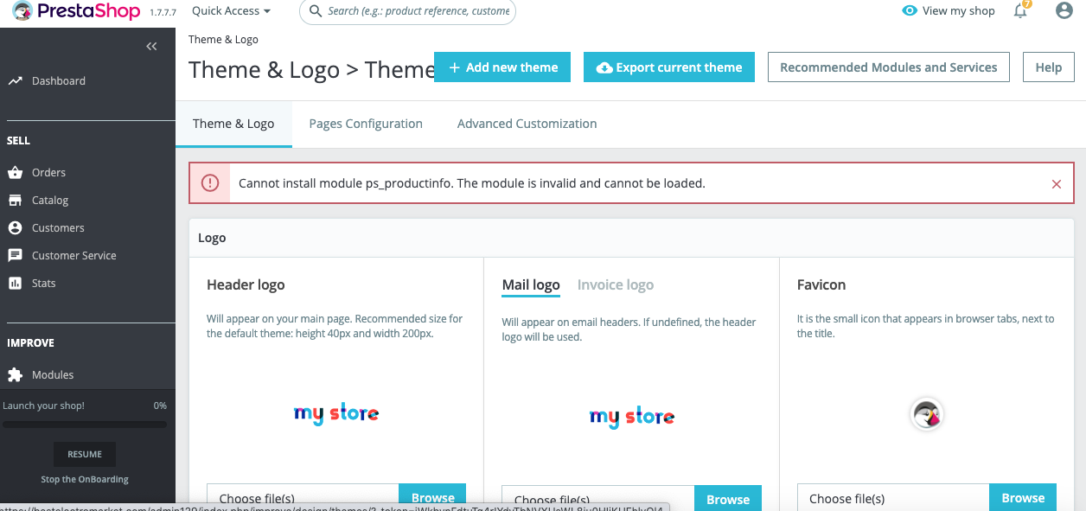The height and width of the screenshot is (511, 1086).
Task: Click the Dashboard trend icon
Action: 15,81
